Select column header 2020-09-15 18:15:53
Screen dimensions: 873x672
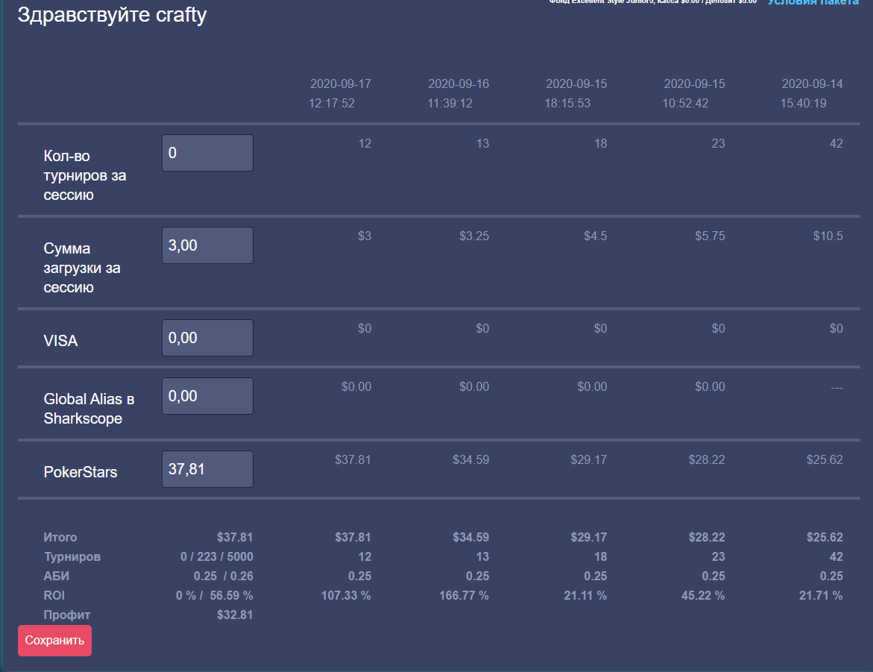point(576,93)
